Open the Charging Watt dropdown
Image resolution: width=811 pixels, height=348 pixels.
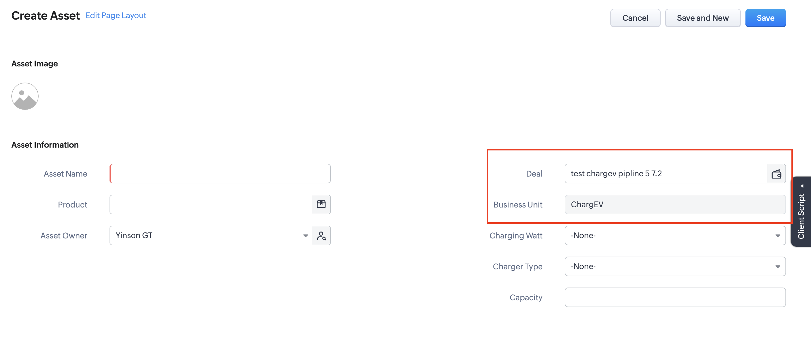675,236
